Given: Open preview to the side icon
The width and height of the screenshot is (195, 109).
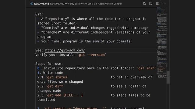Looking at the screenshot, I should coord(151,4).
